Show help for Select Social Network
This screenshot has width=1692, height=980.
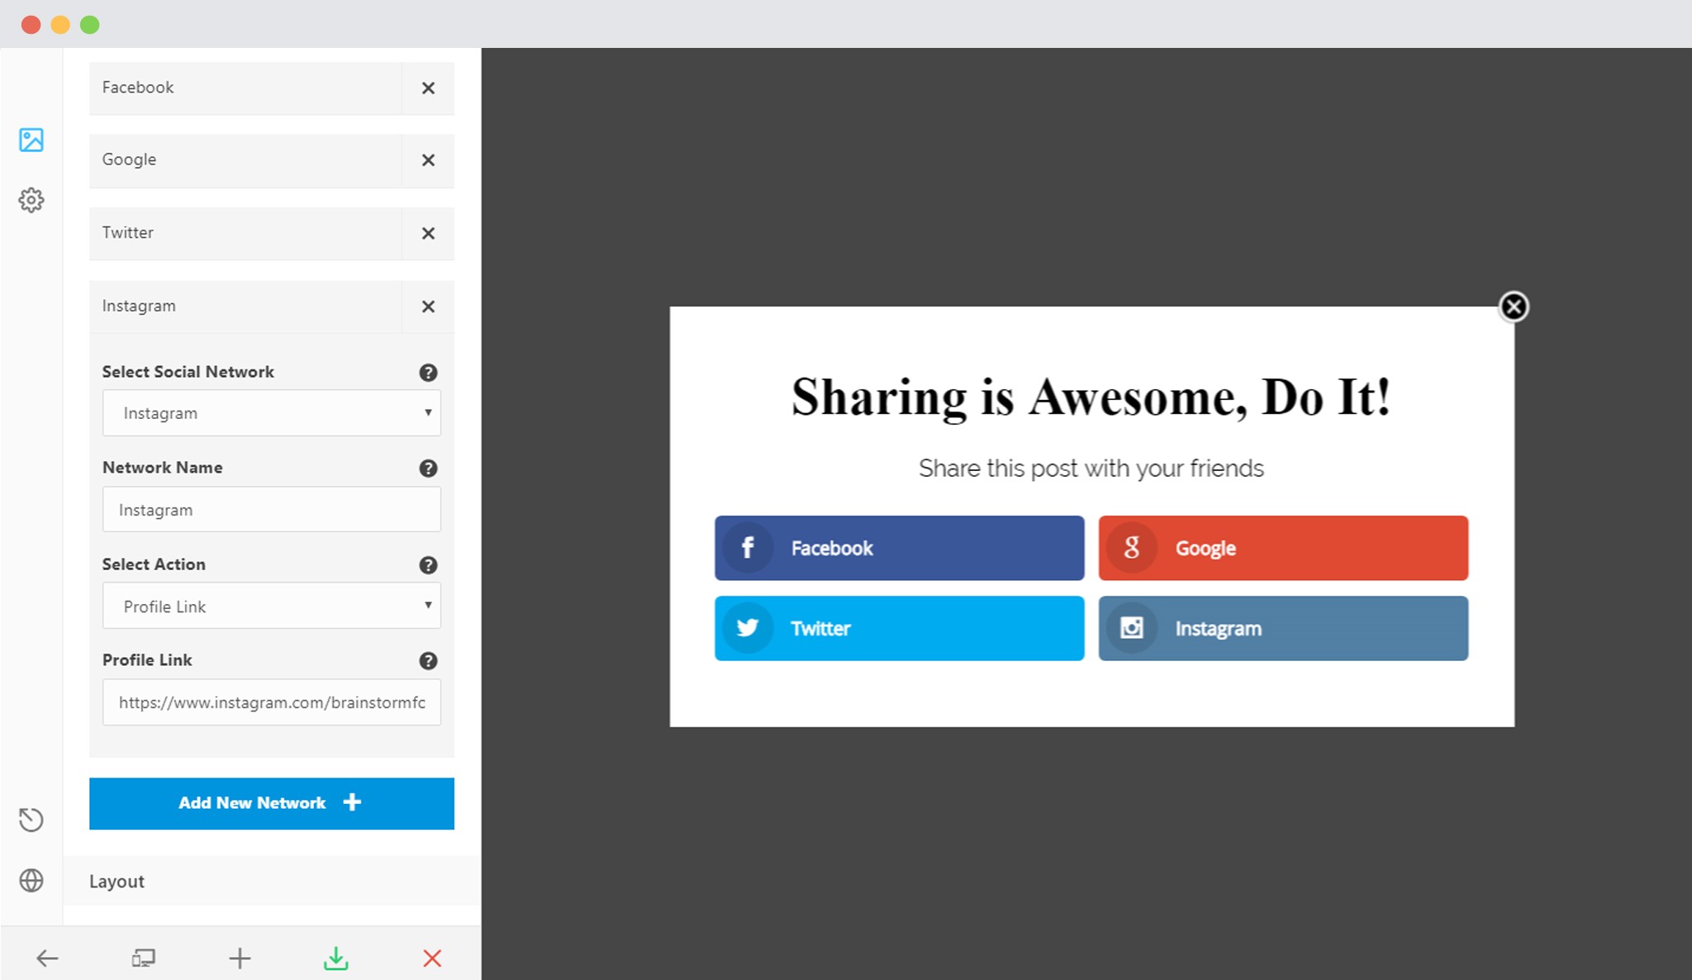[x=428, y=373]
